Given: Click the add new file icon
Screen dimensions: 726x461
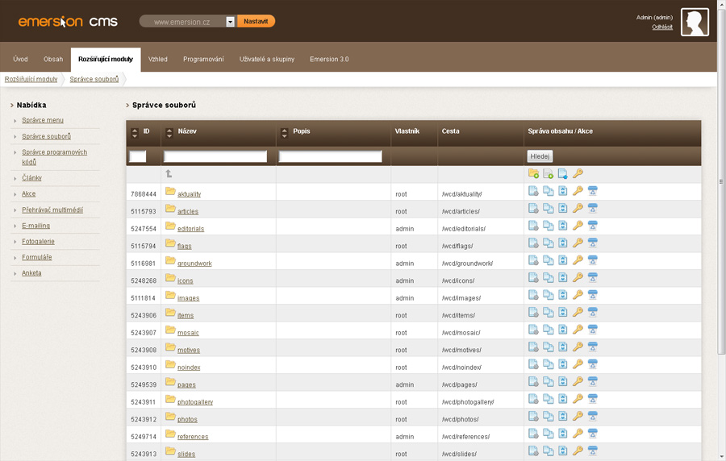Looking at the screenshot, I should click(549, 173).
